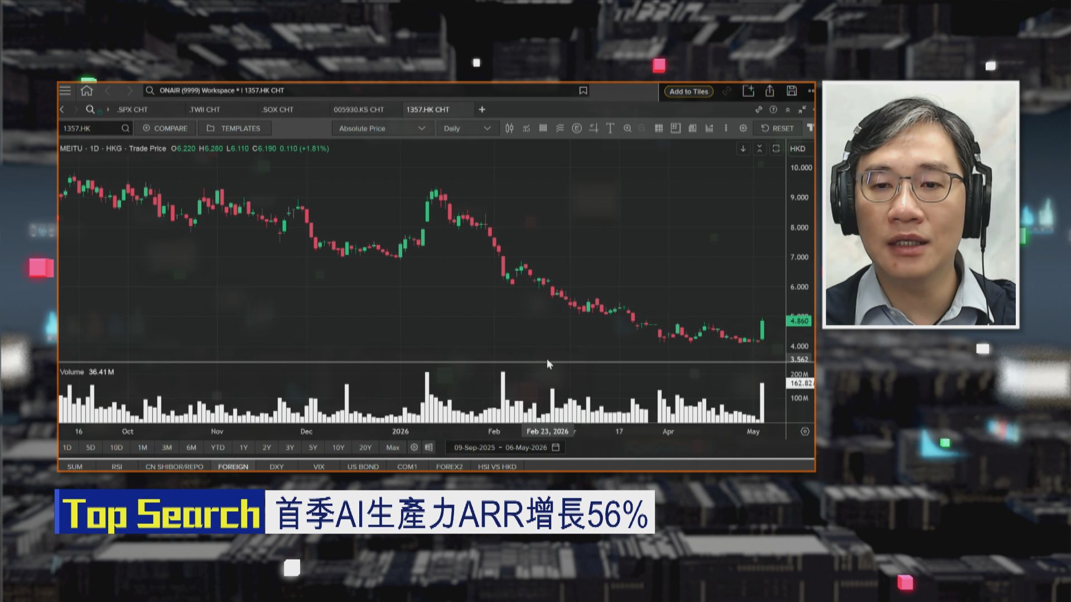Select the 6M range button
1071x602 pixels.
point(191,448)
